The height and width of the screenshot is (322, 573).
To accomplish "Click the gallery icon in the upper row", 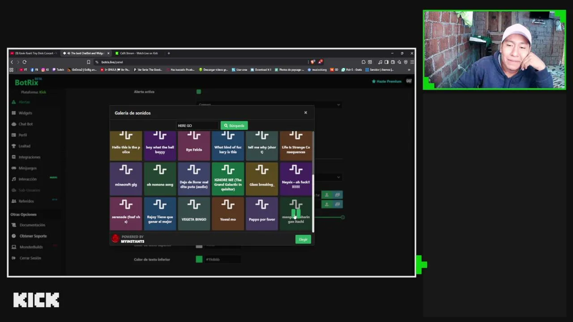I will pos(338,195).
